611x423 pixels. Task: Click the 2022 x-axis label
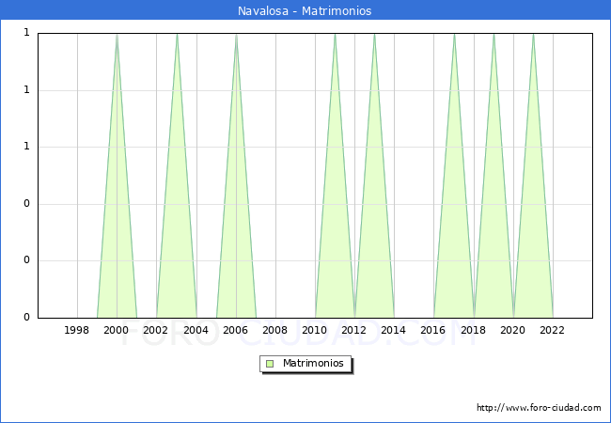(553, 330)
